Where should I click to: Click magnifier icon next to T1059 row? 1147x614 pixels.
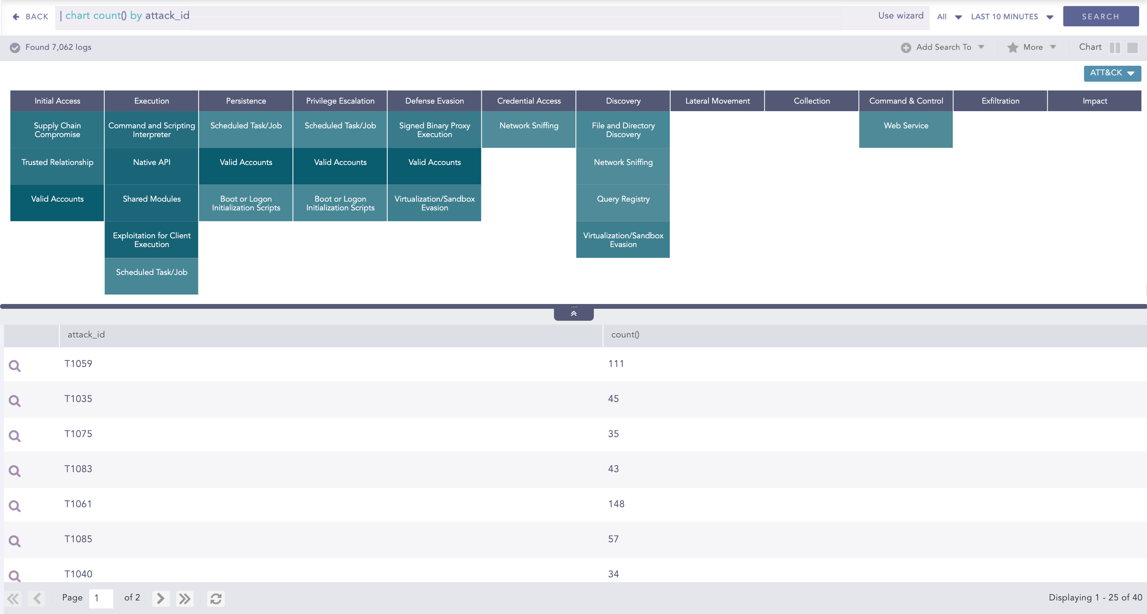pos(15,365)
